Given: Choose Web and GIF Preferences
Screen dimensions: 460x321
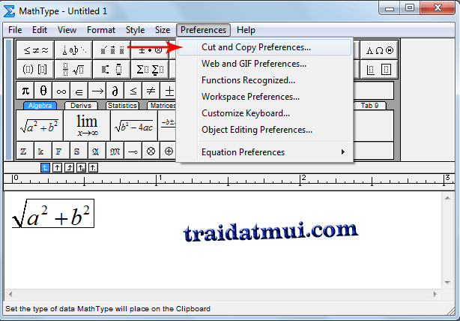Looking at the screenshot, I should (264, 64).
